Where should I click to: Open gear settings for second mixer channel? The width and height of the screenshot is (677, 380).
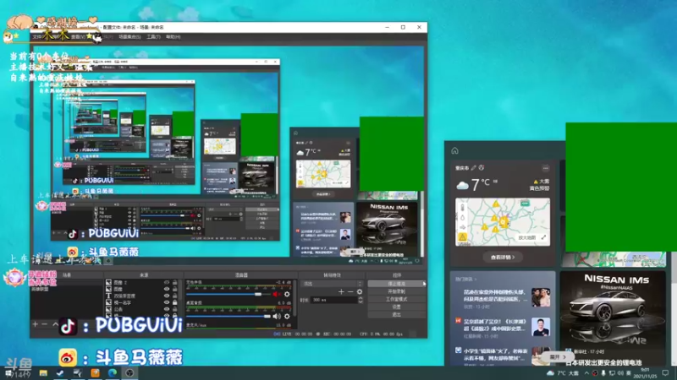pos(287,317)
